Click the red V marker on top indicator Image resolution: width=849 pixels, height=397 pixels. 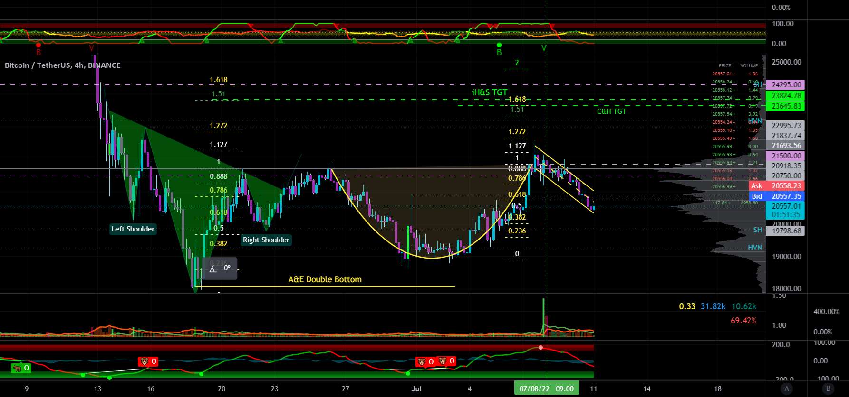[91, 48]
